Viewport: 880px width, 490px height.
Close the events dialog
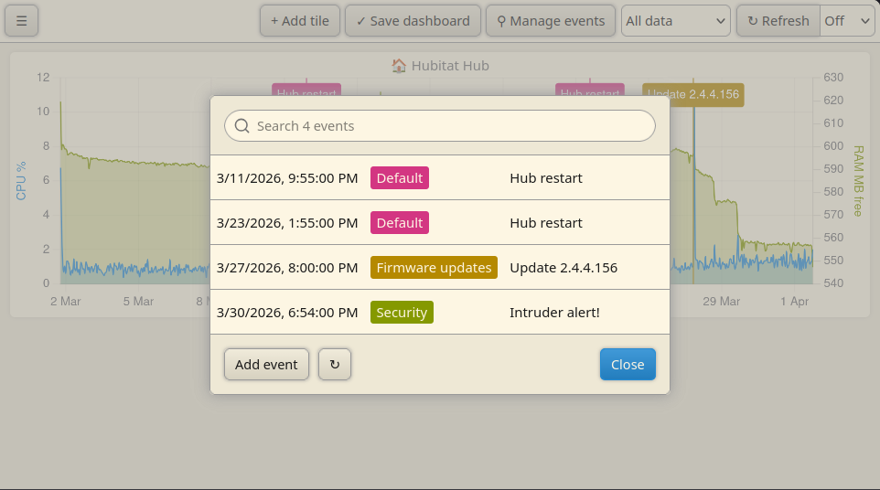pyautogui.click(x=628, y=365)
